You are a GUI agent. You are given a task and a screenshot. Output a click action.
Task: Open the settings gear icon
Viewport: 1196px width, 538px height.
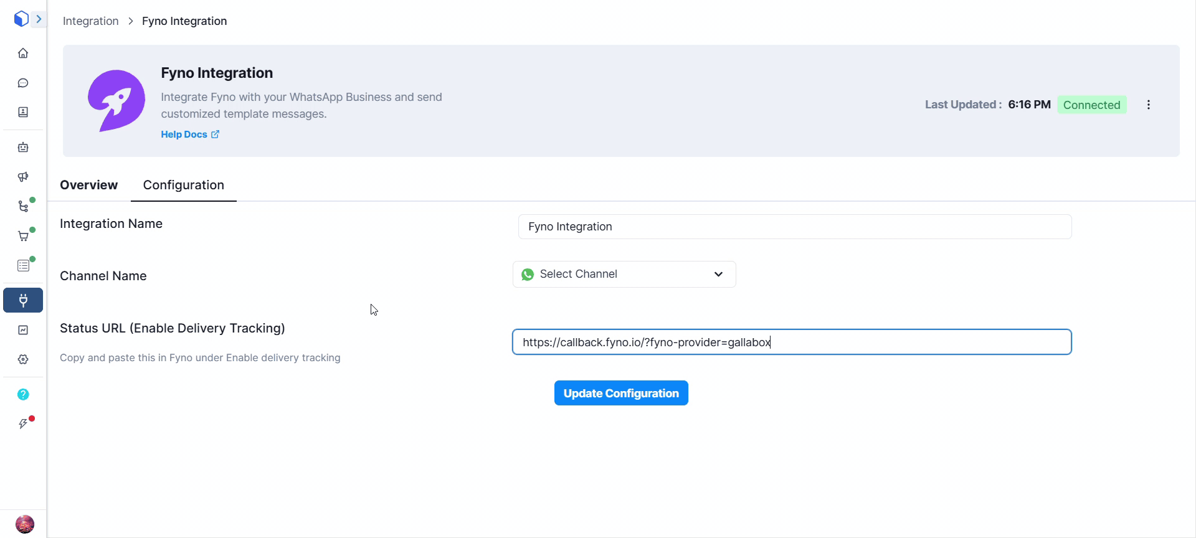pos(23,359)
